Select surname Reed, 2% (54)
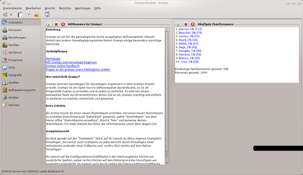This screenshot has width=303, height=175. click(188, 40)
